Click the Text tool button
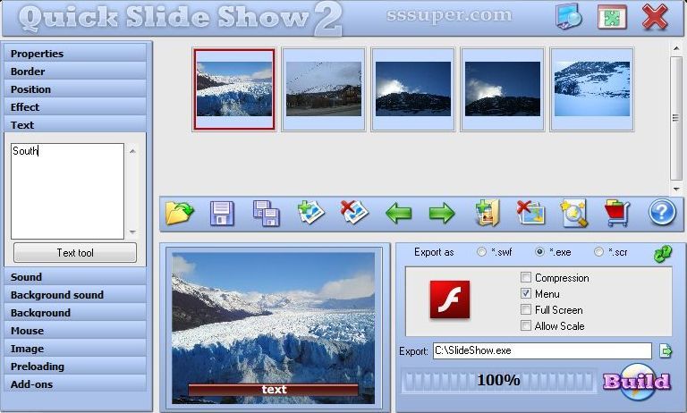Image resolution: width=687 pixels, height=413 pixels. pos(75,253)
